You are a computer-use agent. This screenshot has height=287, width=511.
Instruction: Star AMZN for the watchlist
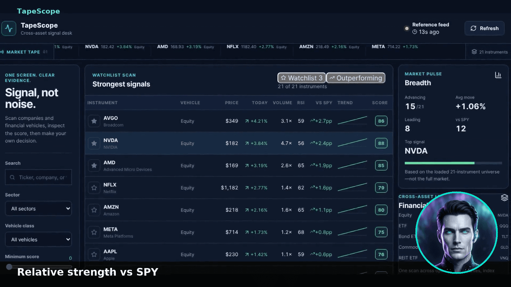pyautogui.click(x=94, y=210)
